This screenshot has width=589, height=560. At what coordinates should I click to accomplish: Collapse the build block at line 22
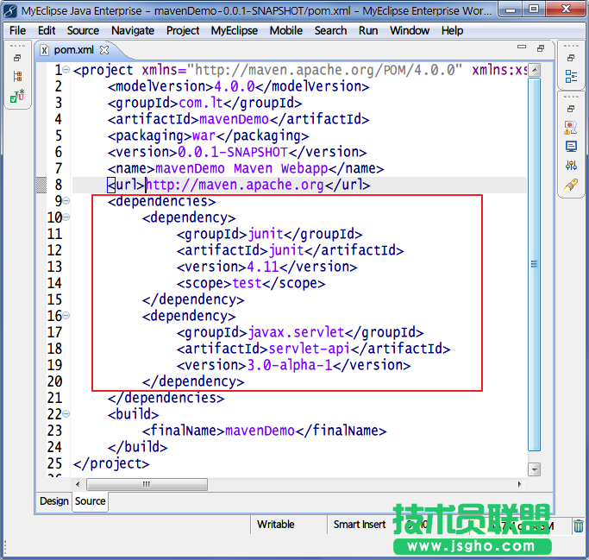click(66, 414)
